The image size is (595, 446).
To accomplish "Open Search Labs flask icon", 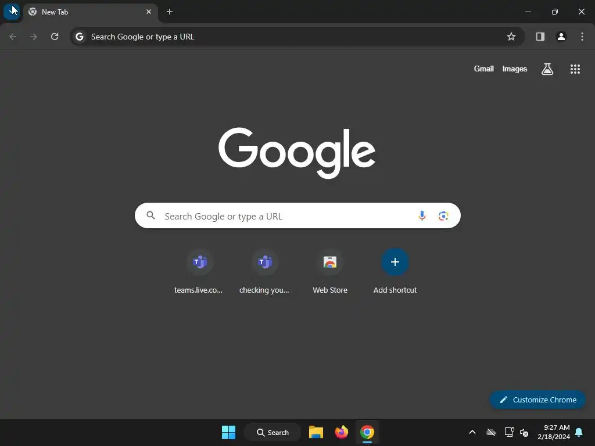I will click(547, 69).
